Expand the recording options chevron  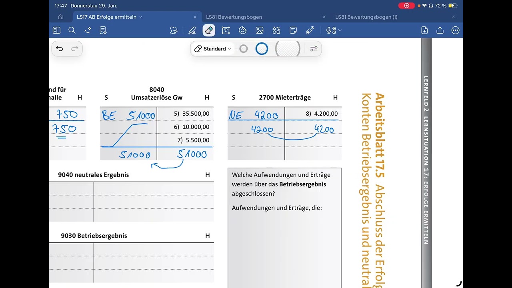click(x=340, y=30)
